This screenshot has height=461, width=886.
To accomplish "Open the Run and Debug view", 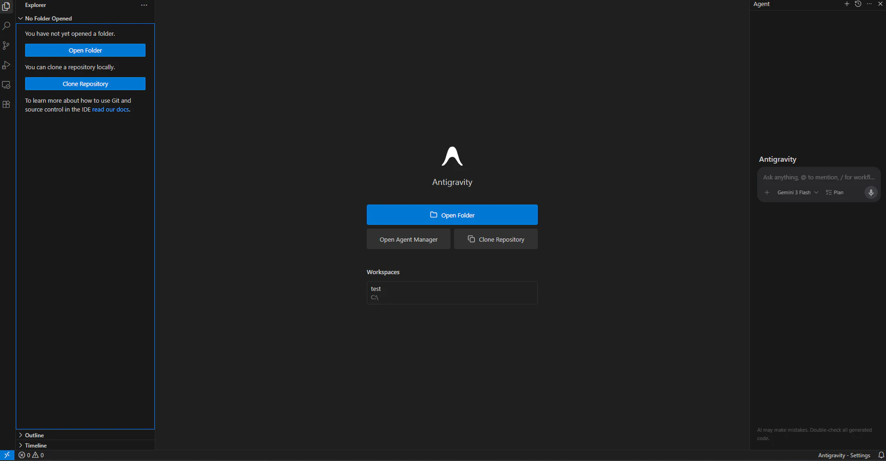I will click(6, 65).
